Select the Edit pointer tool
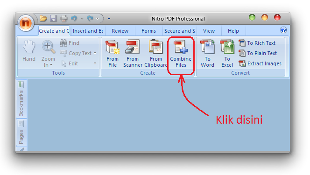Viewport: 310px width, 175px height. pyautogui.click(x=70, y=63)
